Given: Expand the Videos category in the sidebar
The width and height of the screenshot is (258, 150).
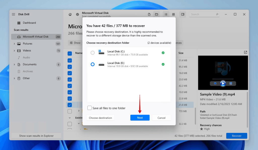Looking at the screenshot, I should [14, 50].
